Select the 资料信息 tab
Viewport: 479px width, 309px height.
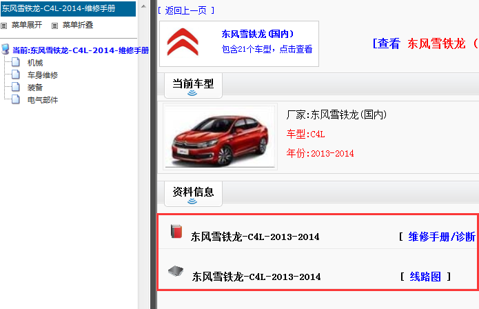pyautogui.click(x=193, y=194)
